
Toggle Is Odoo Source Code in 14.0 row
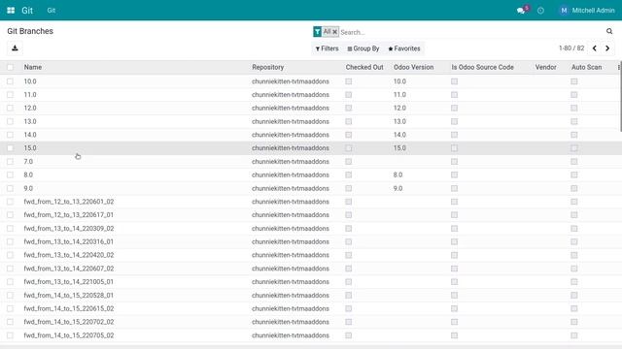[x=454, y=135]
